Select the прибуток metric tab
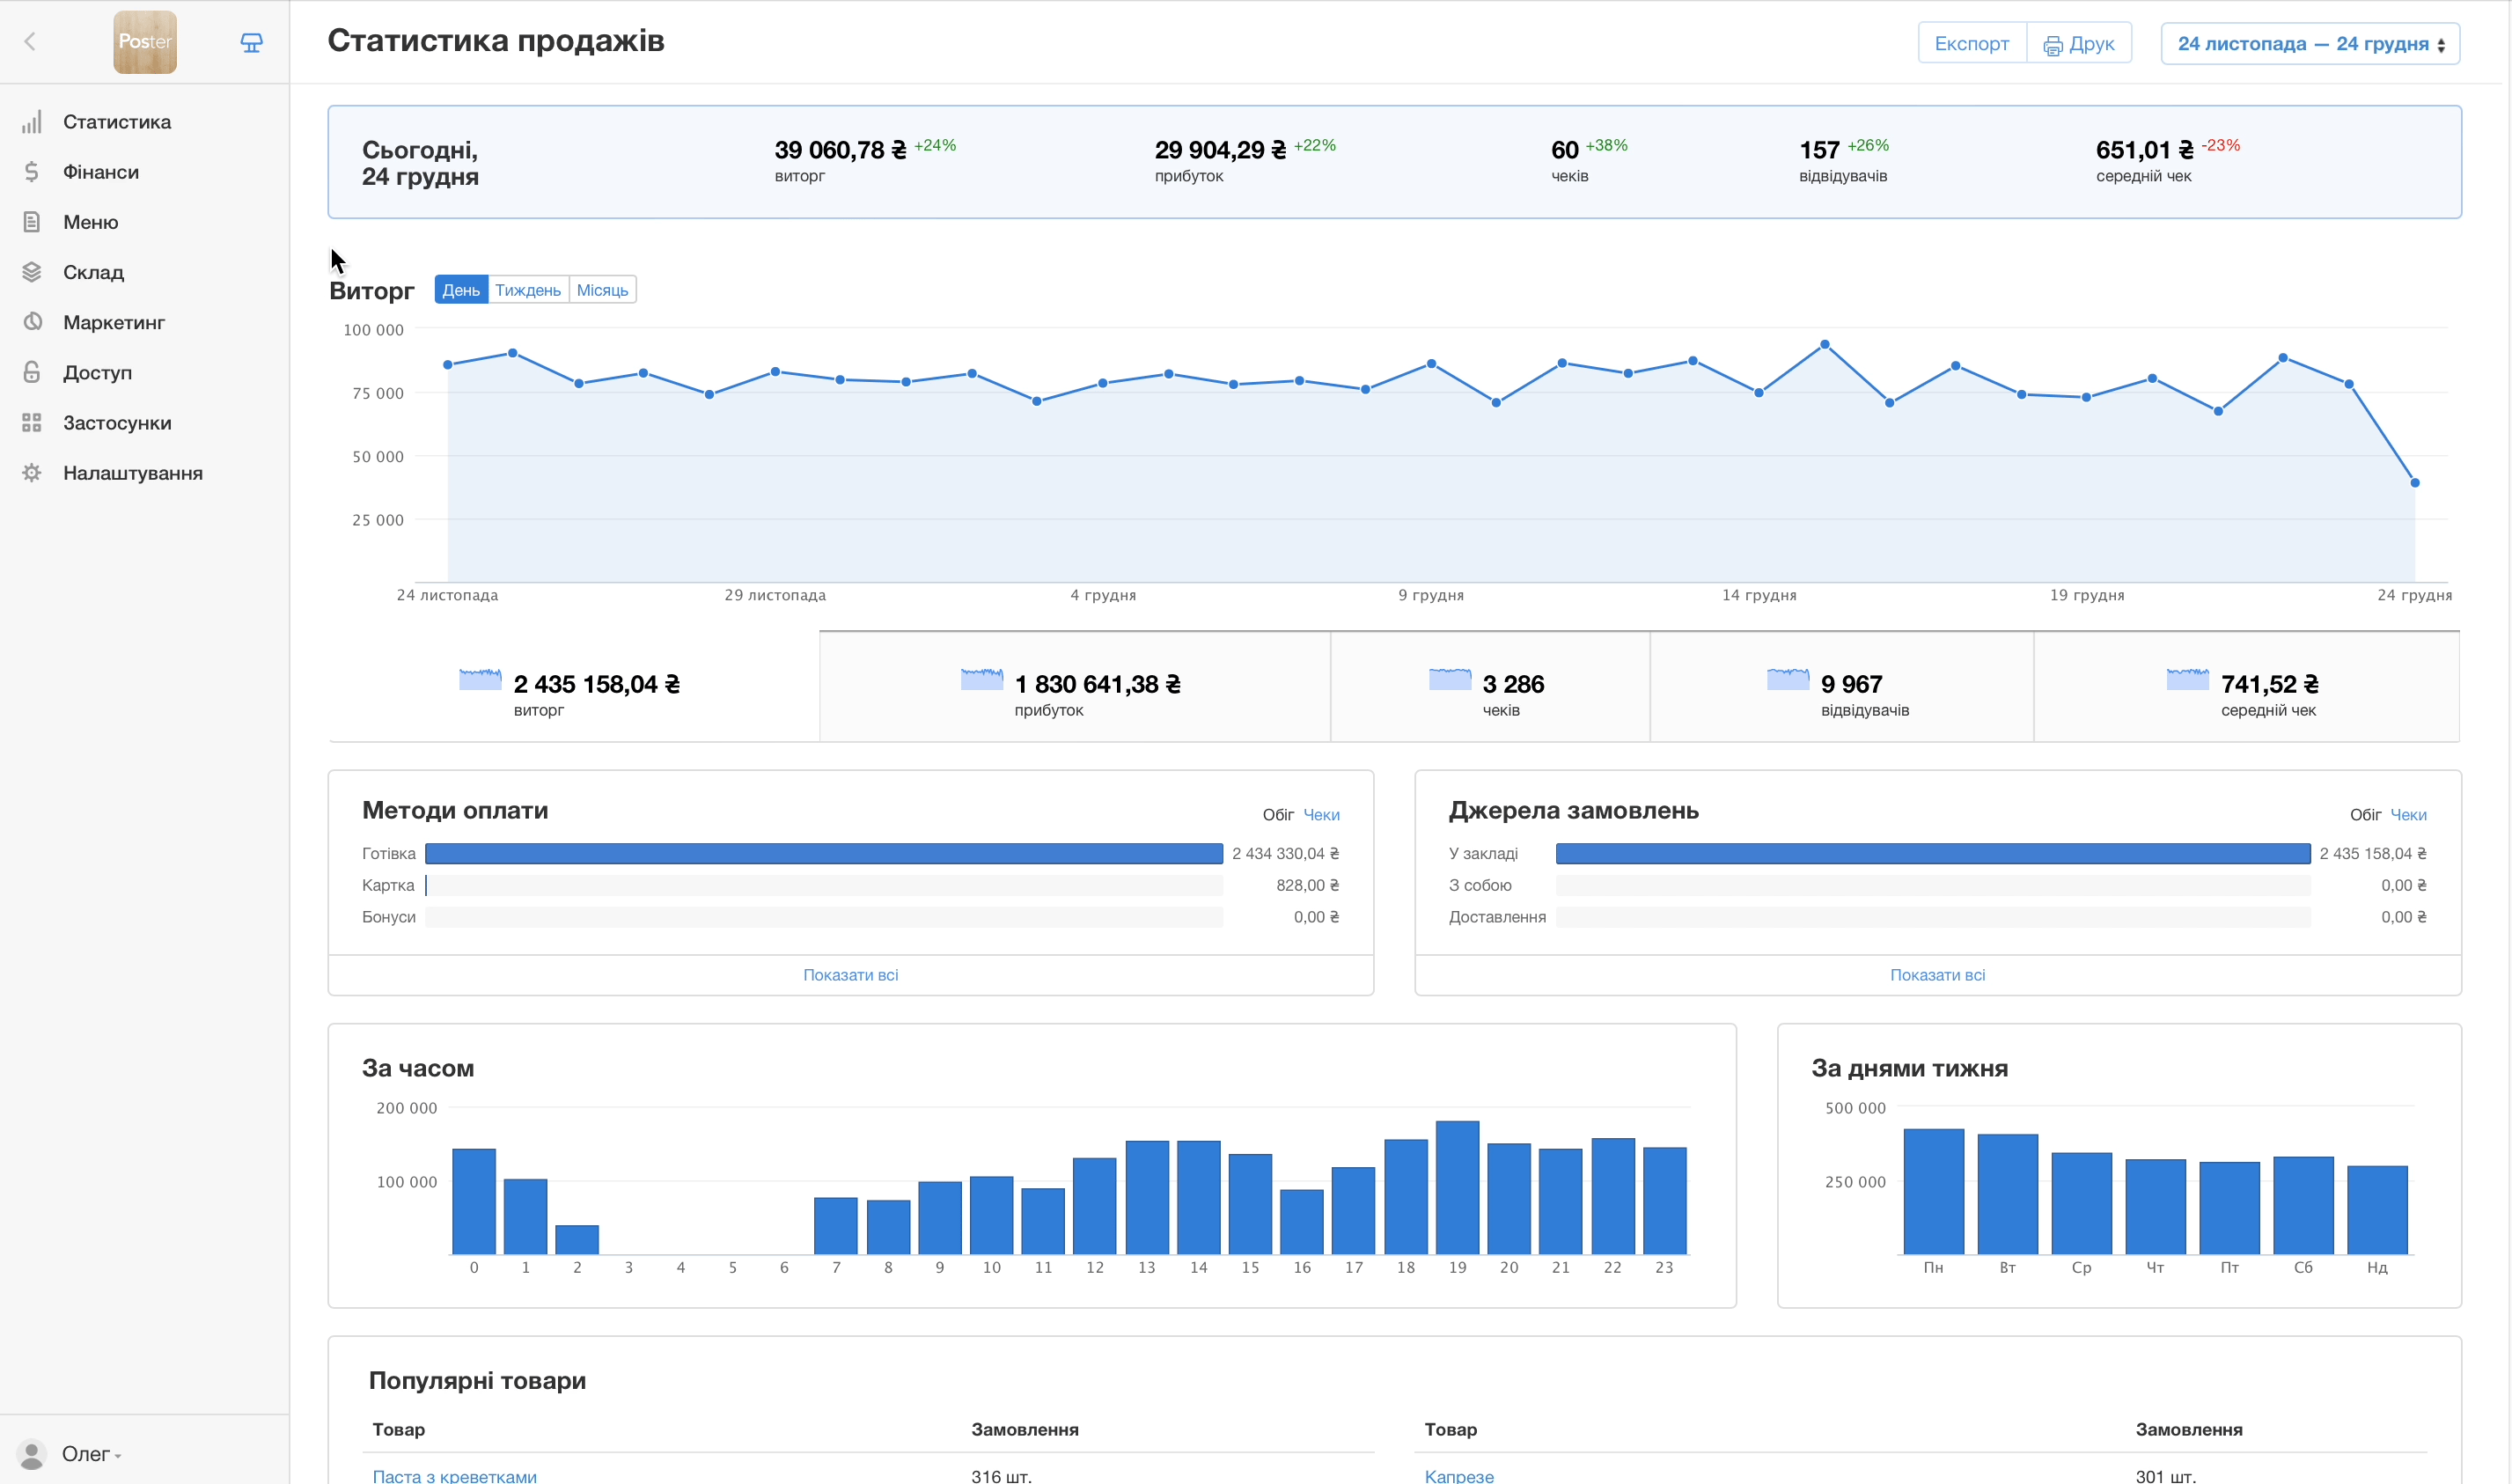This screenshot has height=1484, width=2512. coord(1074,688)
